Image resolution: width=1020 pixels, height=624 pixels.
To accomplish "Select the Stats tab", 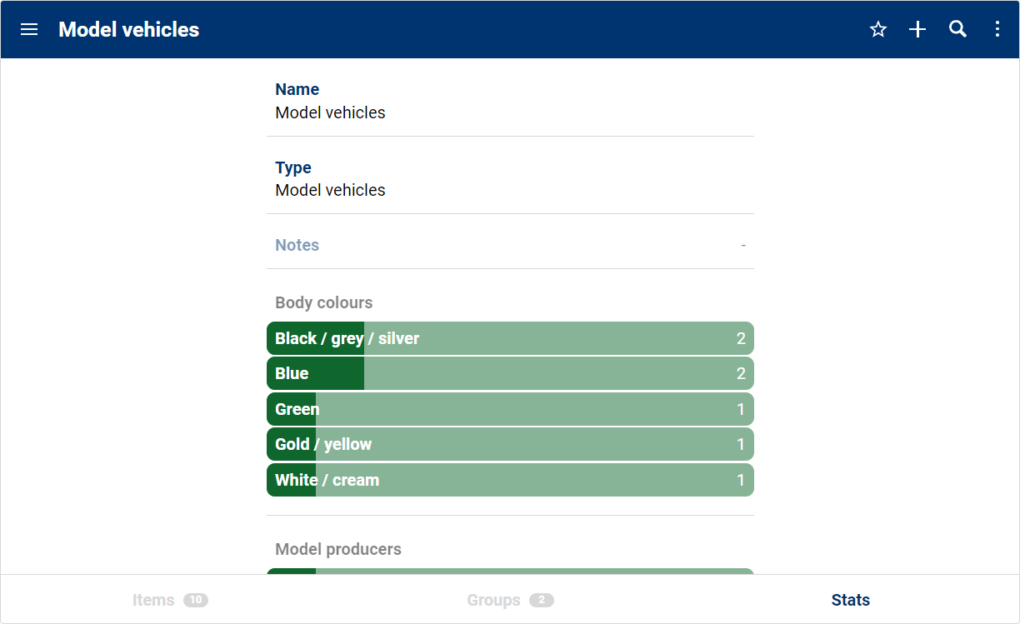I will [850, 600].
